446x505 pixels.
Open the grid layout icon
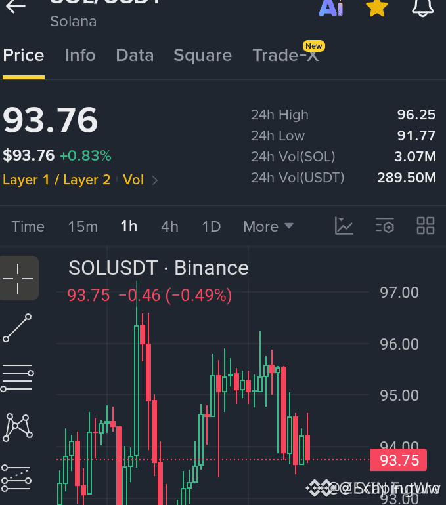click(x=426, y=226)
